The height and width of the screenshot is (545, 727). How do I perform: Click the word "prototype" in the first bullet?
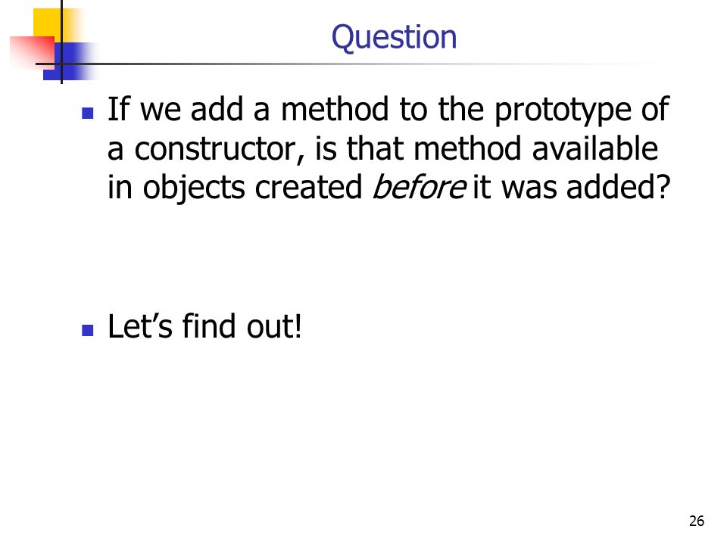[x=563, y=111]
